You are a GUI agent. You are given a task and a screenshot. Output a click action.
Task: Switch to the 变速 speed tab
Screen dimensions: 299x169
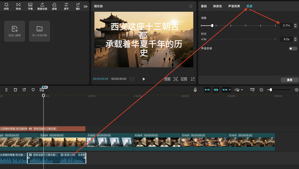(249, 6)
